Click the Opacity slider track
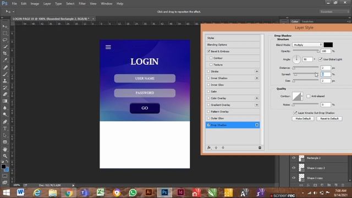Image resolution: width=352 pixels, height=198 pixels. pyautogui.click(x=306, y=51)
